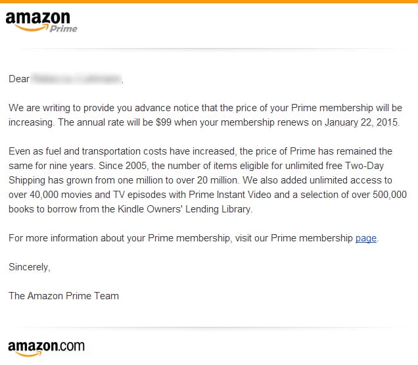Open the Prime membership page link

click(x=365, y=238)
